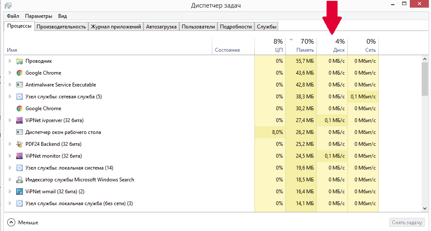The height and width of the screenshot is (231, 431).
Task: Select the Google Chrome 30,2 МБ row name
Action: 43,109
